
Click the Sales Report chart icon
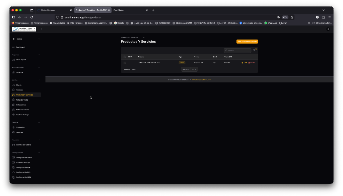tap(13, 60)
